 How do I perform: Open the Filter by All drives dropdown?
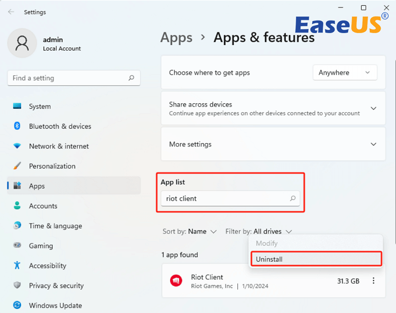258,231
